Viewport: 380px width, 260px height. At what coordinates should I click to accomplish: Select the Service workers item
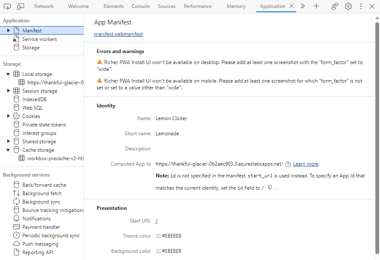point(40,39)
